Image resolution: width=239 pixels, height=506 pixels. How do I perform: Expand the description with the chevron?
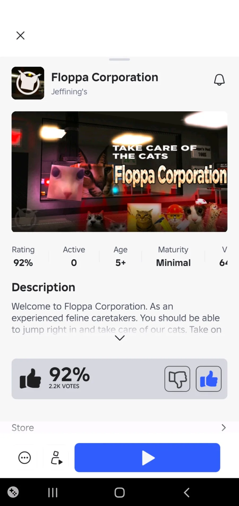tap(119, 338)
